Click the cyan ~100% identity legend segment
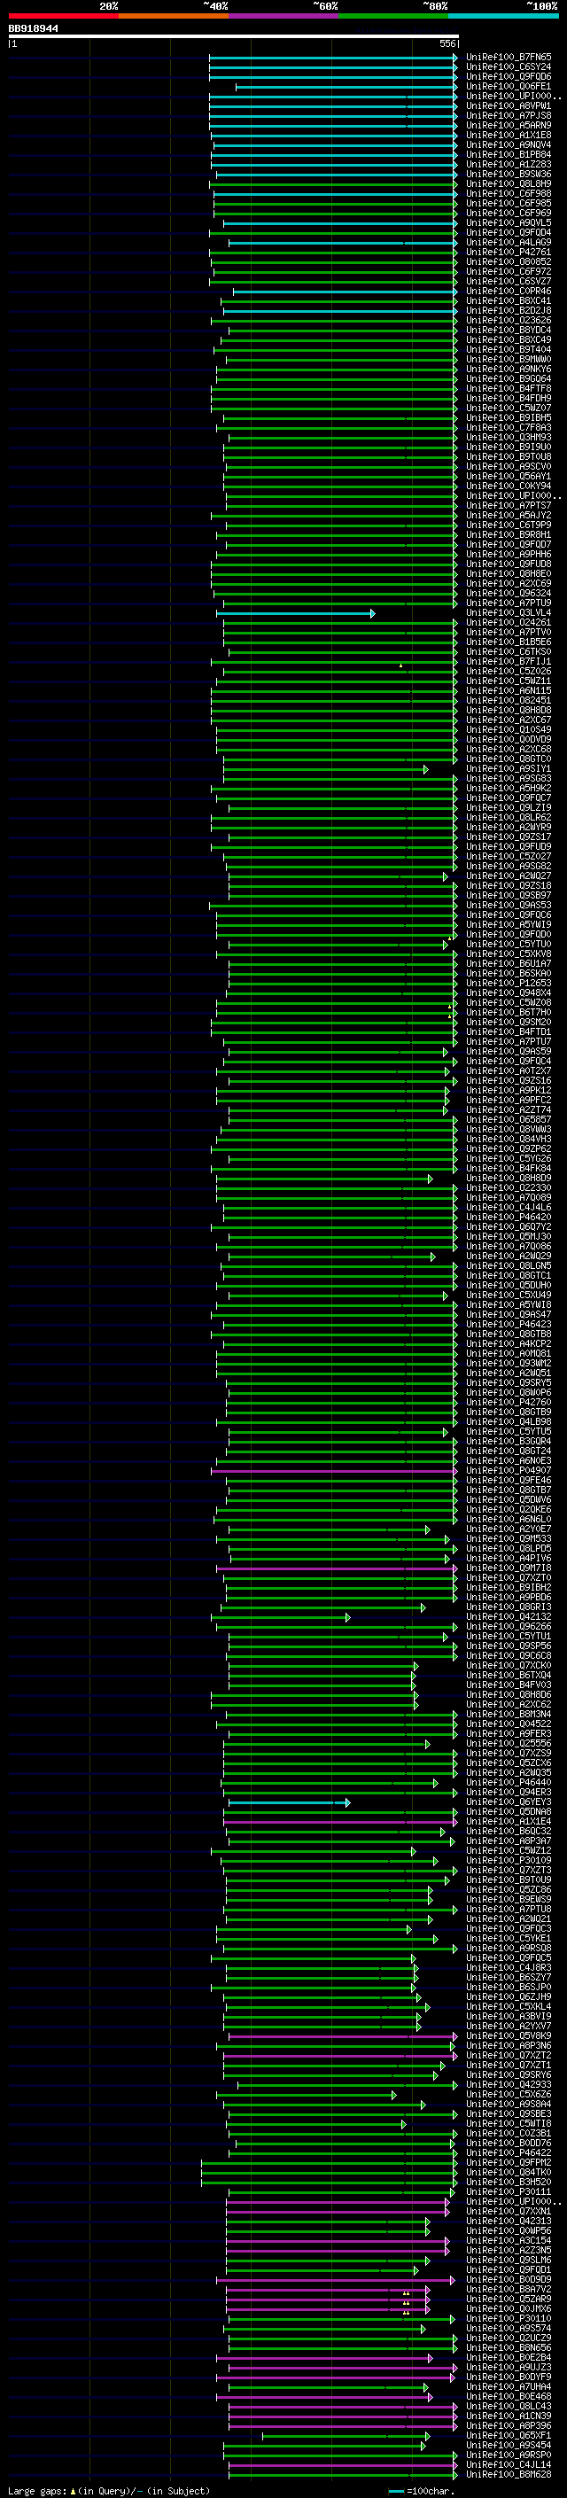This screenshot has height=2498, width=567. point(502,16)
